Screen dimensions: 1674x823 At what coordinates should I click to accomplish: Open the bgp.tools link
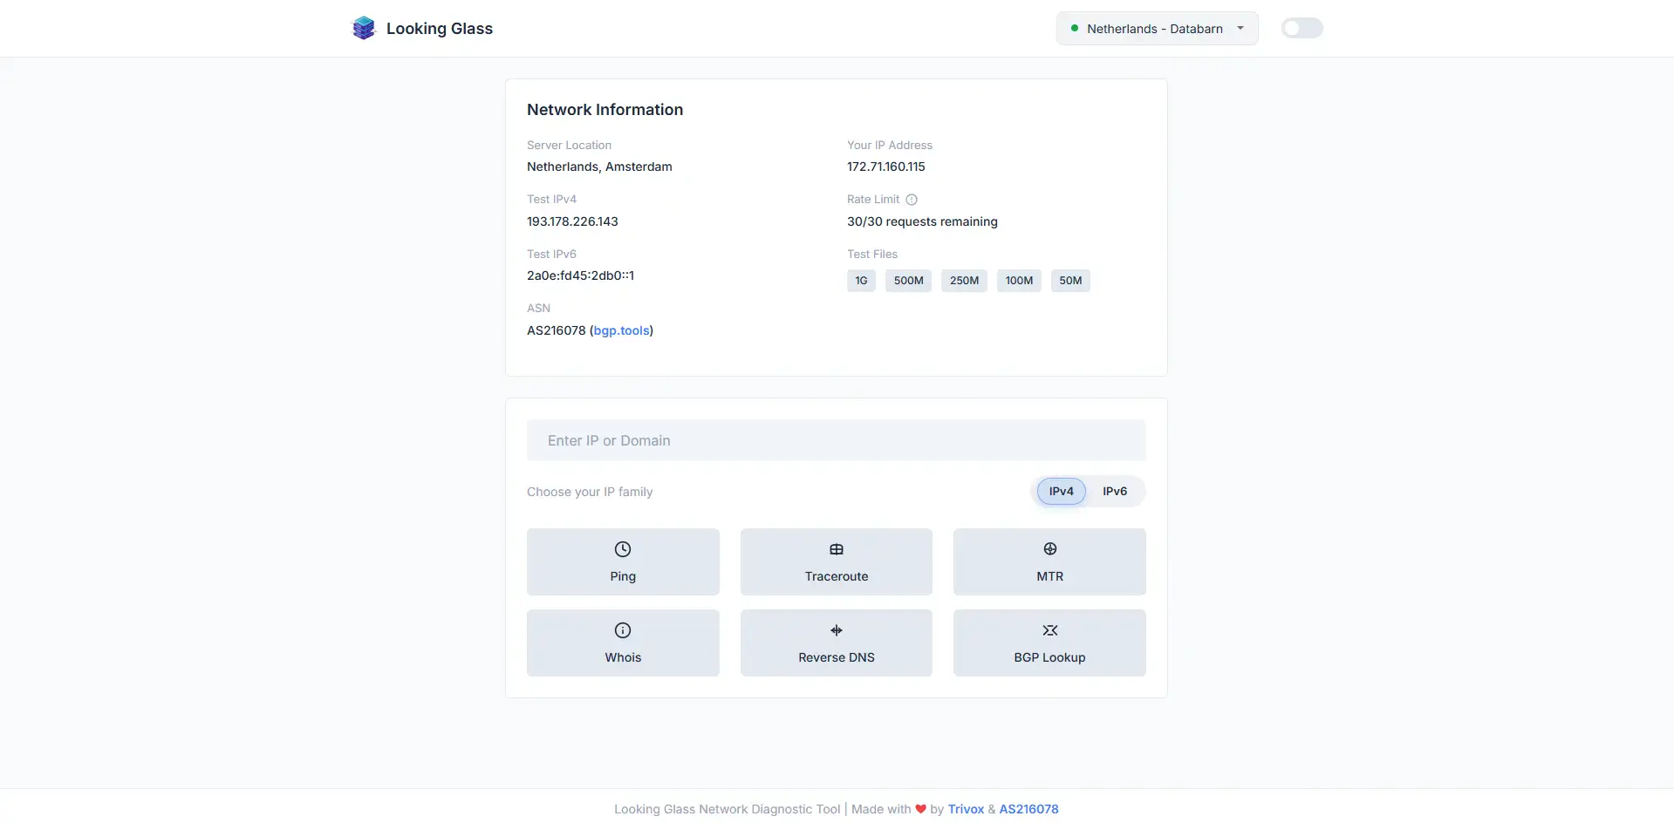click(x=621, y=330)
